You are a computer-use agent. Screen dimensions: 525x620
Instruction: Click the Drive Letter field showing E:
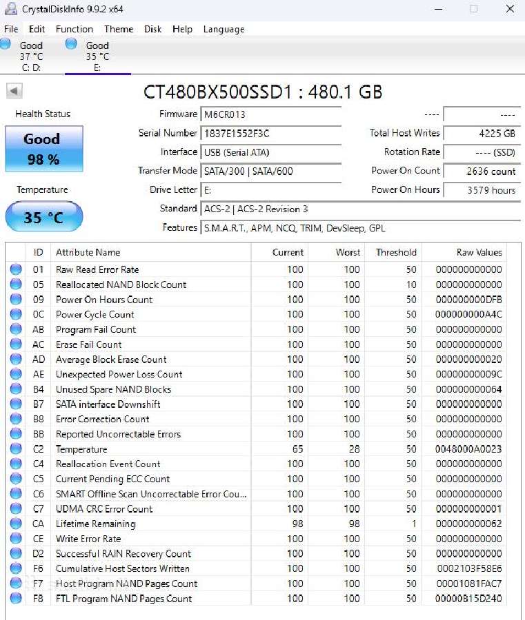(x=271, y=190)
